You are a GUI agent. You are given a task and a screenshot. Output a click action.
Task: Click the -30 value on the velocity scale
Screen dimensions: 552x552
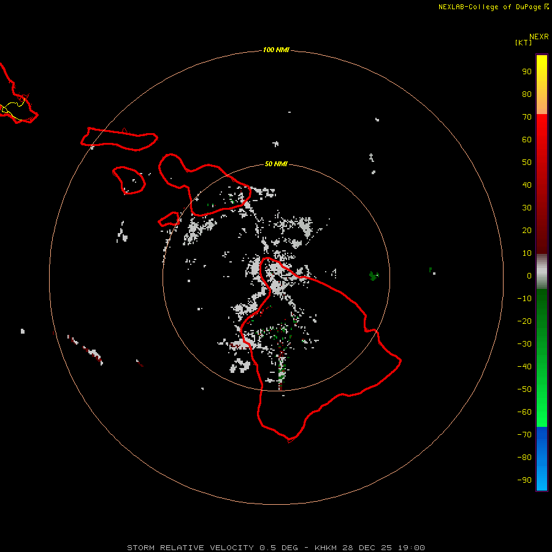(x=524, y=344)
